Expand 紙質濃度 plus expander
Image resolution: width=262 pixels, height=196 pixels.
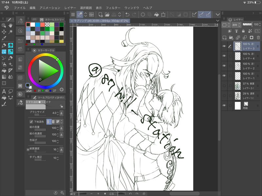point(28,150)
